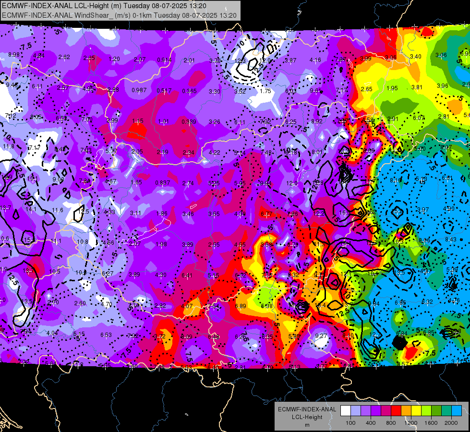Click the grid value 0.987

pos(139,90)
